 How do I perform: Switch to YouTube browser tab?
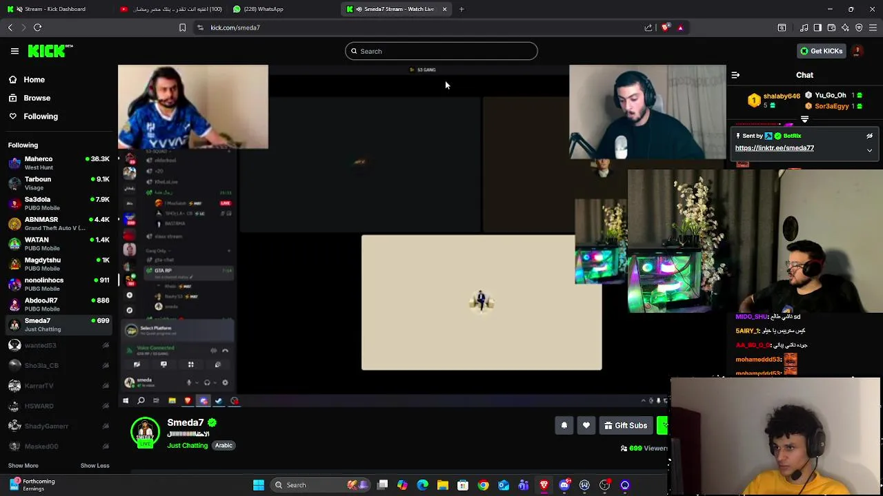point(171,9)
